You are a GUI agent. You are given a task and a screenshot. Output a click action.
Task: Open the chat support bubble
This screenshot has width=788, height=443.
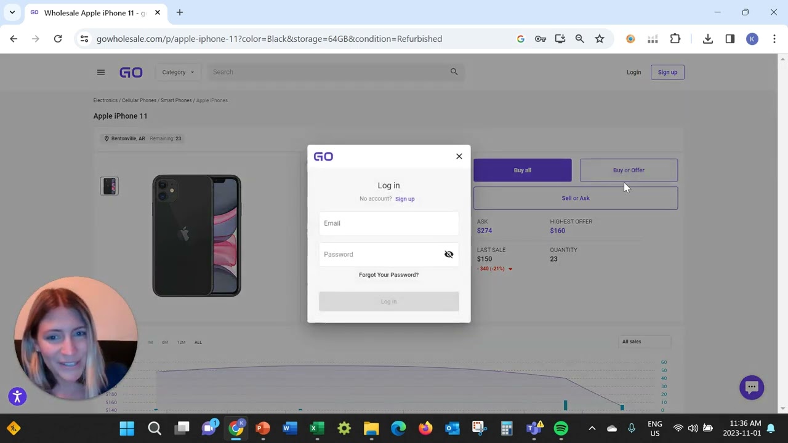[x=752, y=387]
